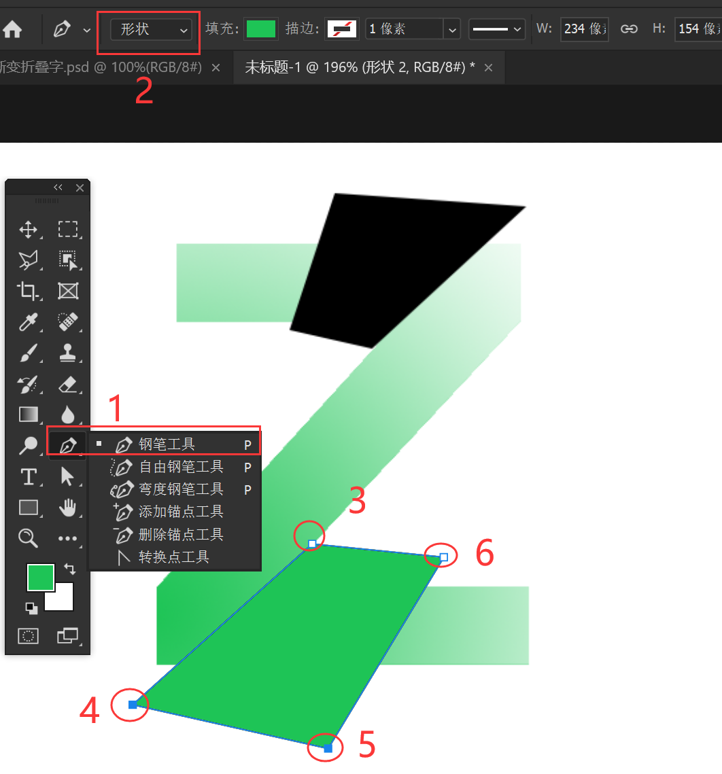Select the Object Selection tool
This screenshot has width=722, height=774.
[68, 260]
